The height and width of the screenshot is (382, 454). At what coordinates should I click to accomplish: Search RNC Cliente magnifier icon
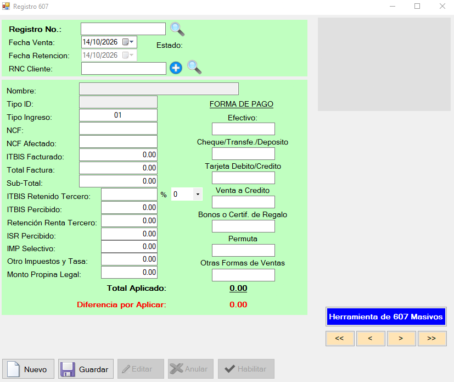click(194, 67)
